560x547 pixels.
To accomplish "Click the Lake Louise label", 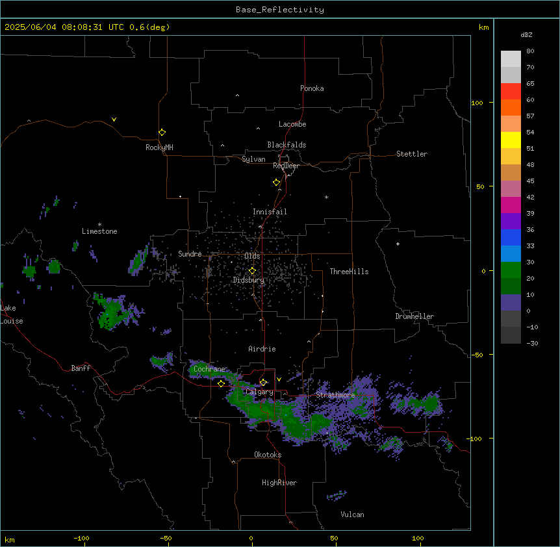I will coord(10,314).
